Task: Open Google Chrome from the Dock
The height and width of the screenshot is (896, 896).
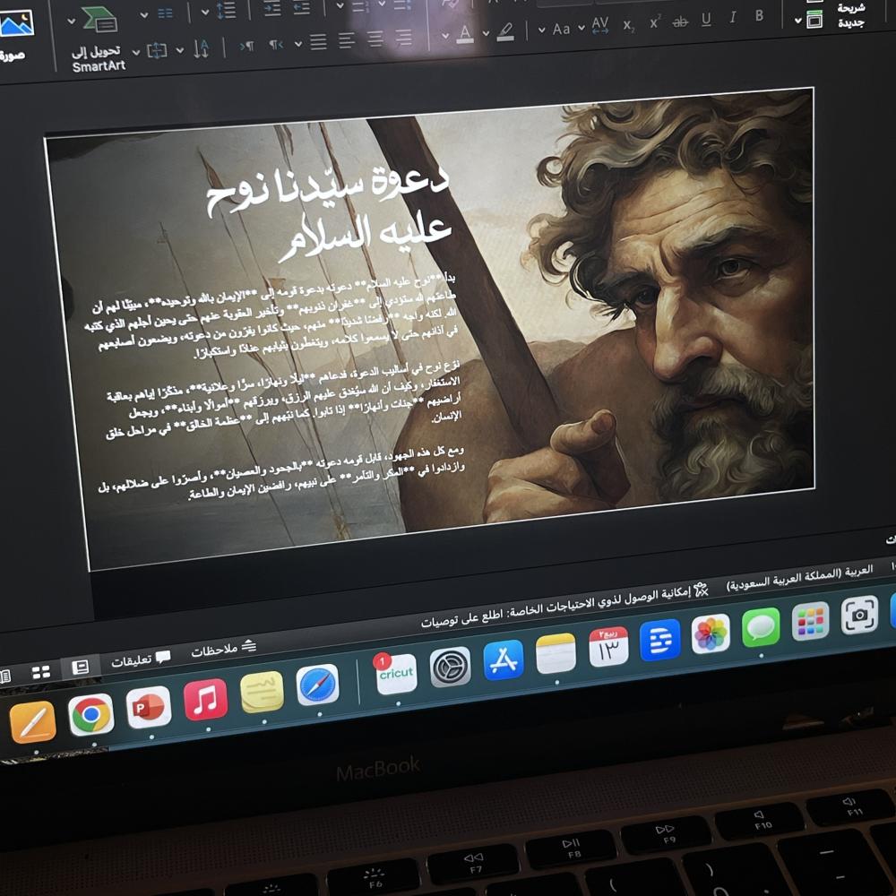Action: pyautogui.click(x=91, y=715)
